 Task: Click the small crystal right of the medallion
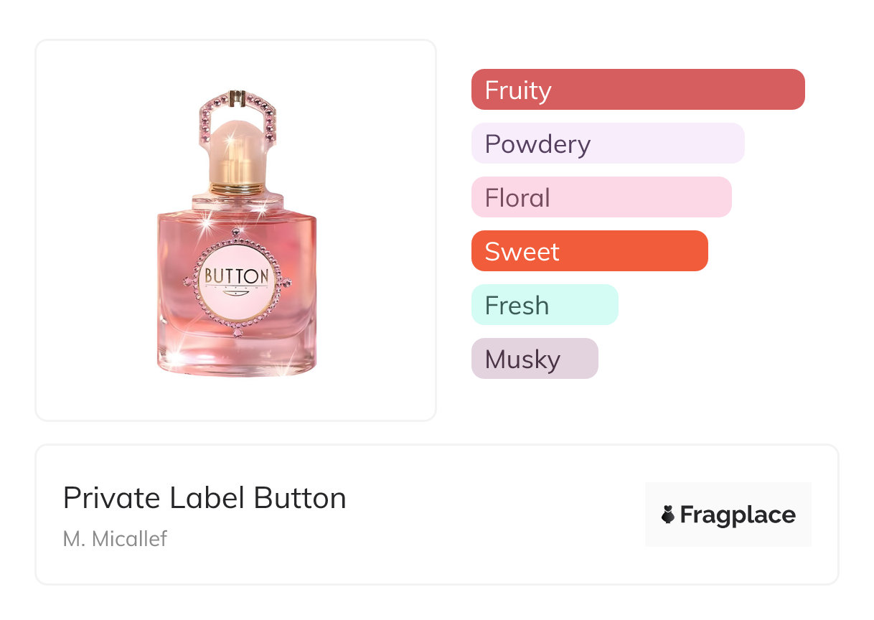point(288,281)
